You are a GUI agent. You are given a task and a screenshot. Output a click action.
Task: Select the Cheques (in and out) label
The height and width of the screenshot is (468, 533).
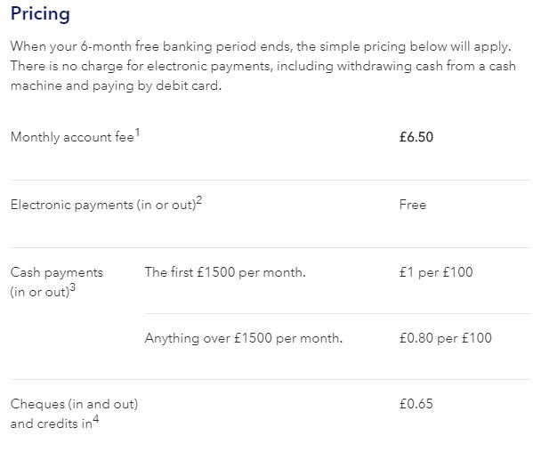point(74,404)
